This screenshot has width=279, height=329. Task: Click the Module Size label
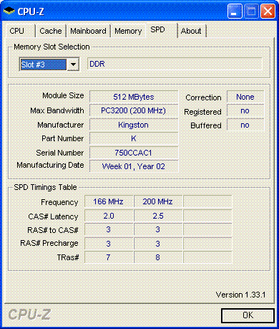coord(63,95)
